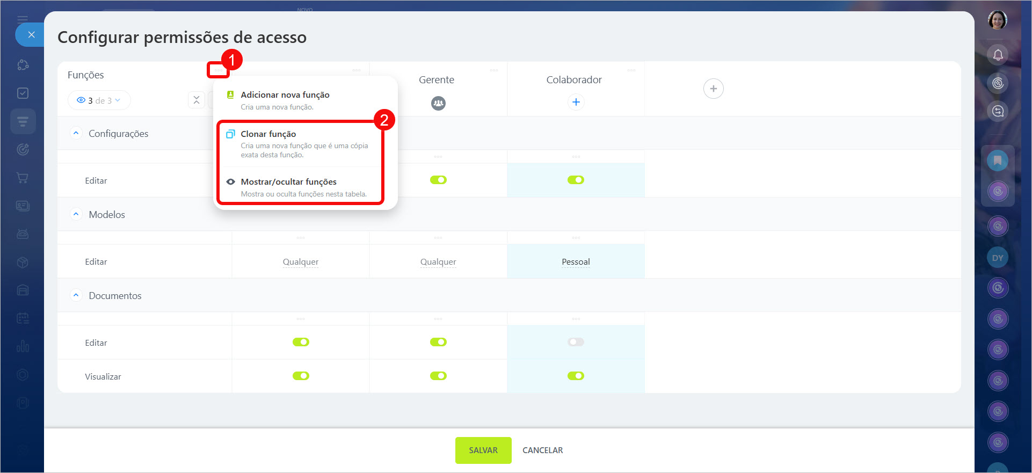The image size is (1032, 473).
Task: Open the tasks checkmark sidebar icon
Action: [23, 93]
